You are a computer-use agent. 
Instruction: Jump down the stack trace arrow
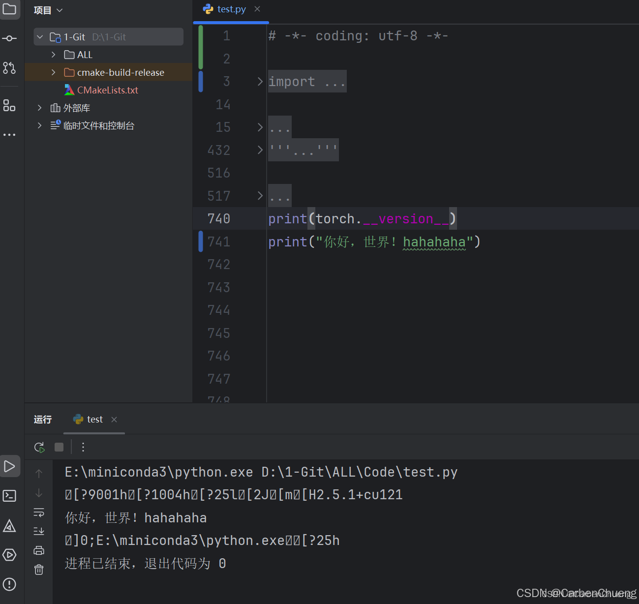39,493
